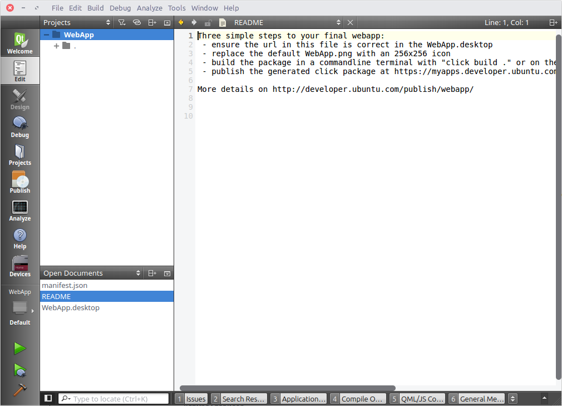Open the Tools menu
Viewport: 562px width, 406px height.
click(x=177, y=8)
